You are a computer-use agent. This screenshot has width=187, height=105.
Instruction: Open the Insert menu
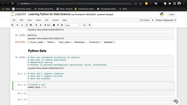coord(38,20)
